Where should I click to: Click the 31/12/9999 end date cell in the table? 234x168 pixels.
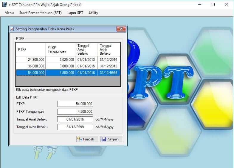(x=109, y=73)
